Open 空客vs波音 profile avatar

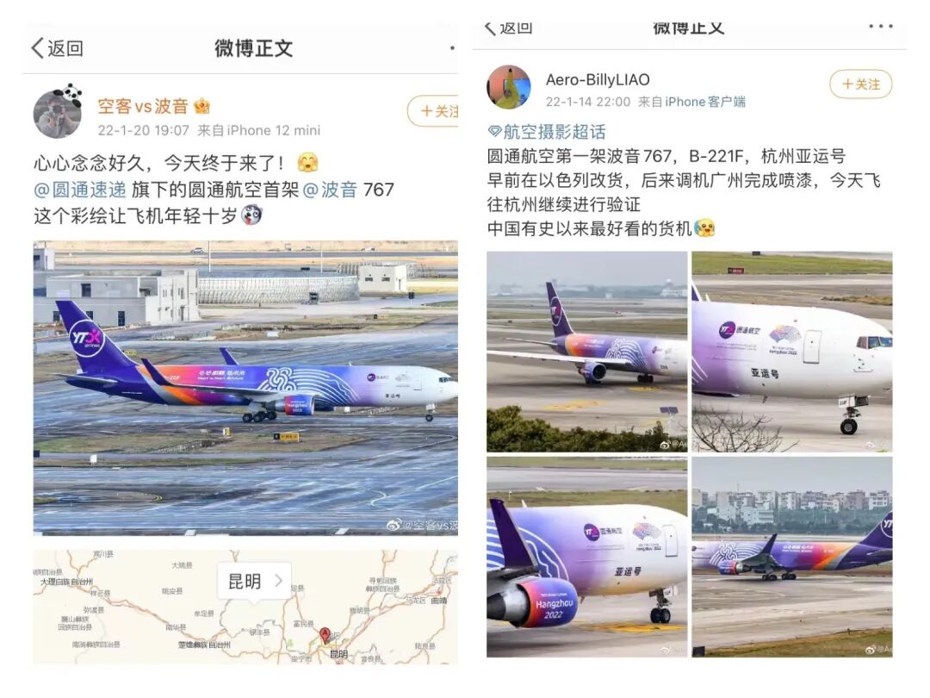(x=58, y=114)
